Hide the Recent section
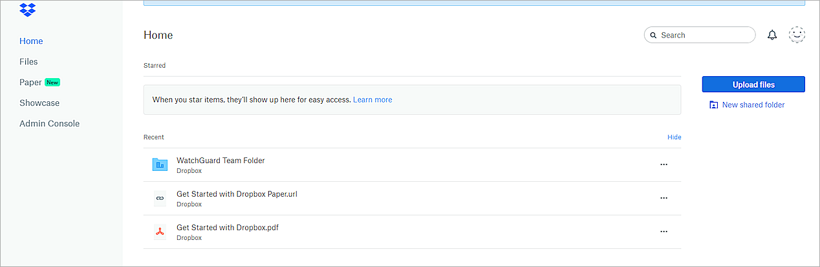 pyautogui.click(x=674, y=137)
